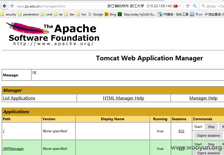This screenshot has height=155, width=224.
Task: Open the root path / application link
Action: point(4,131)
